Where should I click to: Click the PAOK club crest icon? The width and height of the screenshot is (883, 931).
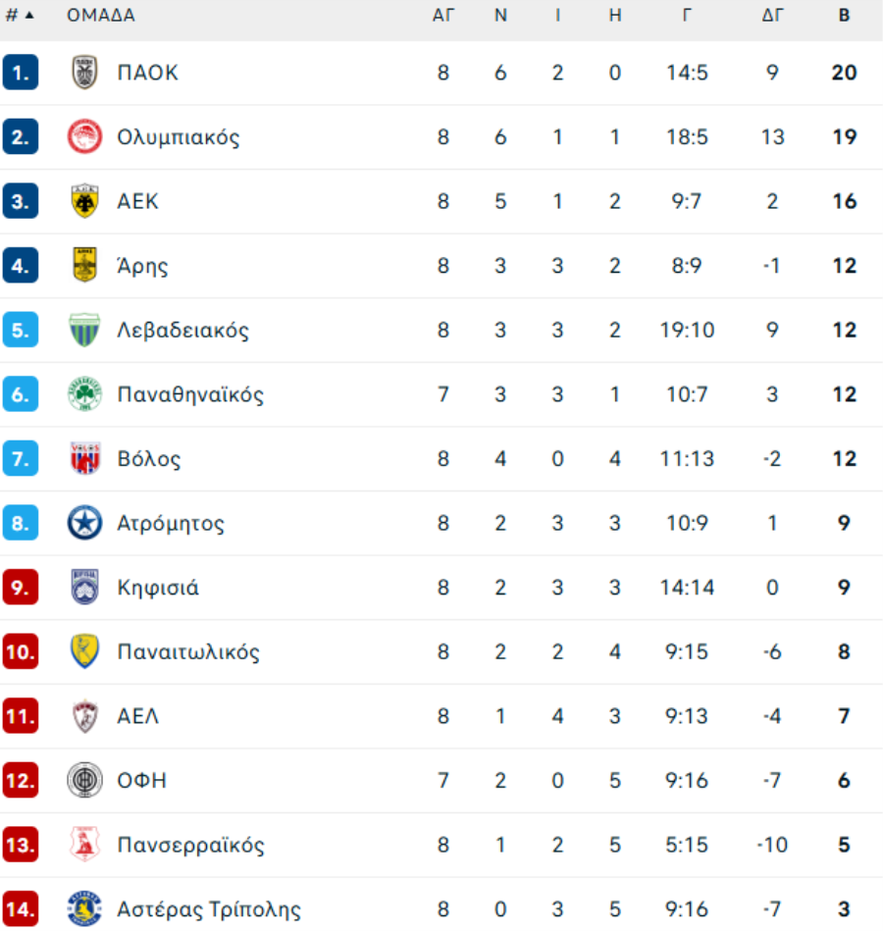point(84,73)
